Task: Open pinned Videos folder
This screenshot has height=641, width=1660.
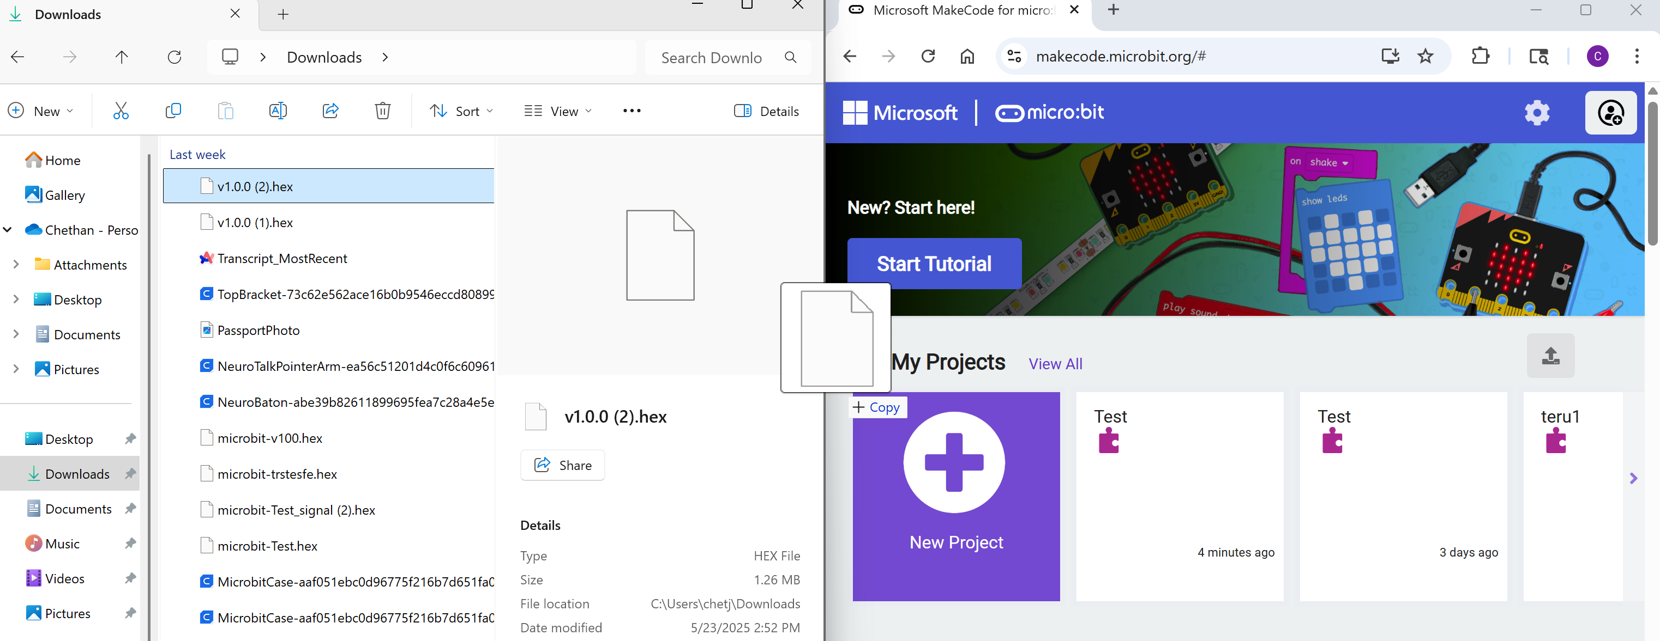Action: click(64, 578)
